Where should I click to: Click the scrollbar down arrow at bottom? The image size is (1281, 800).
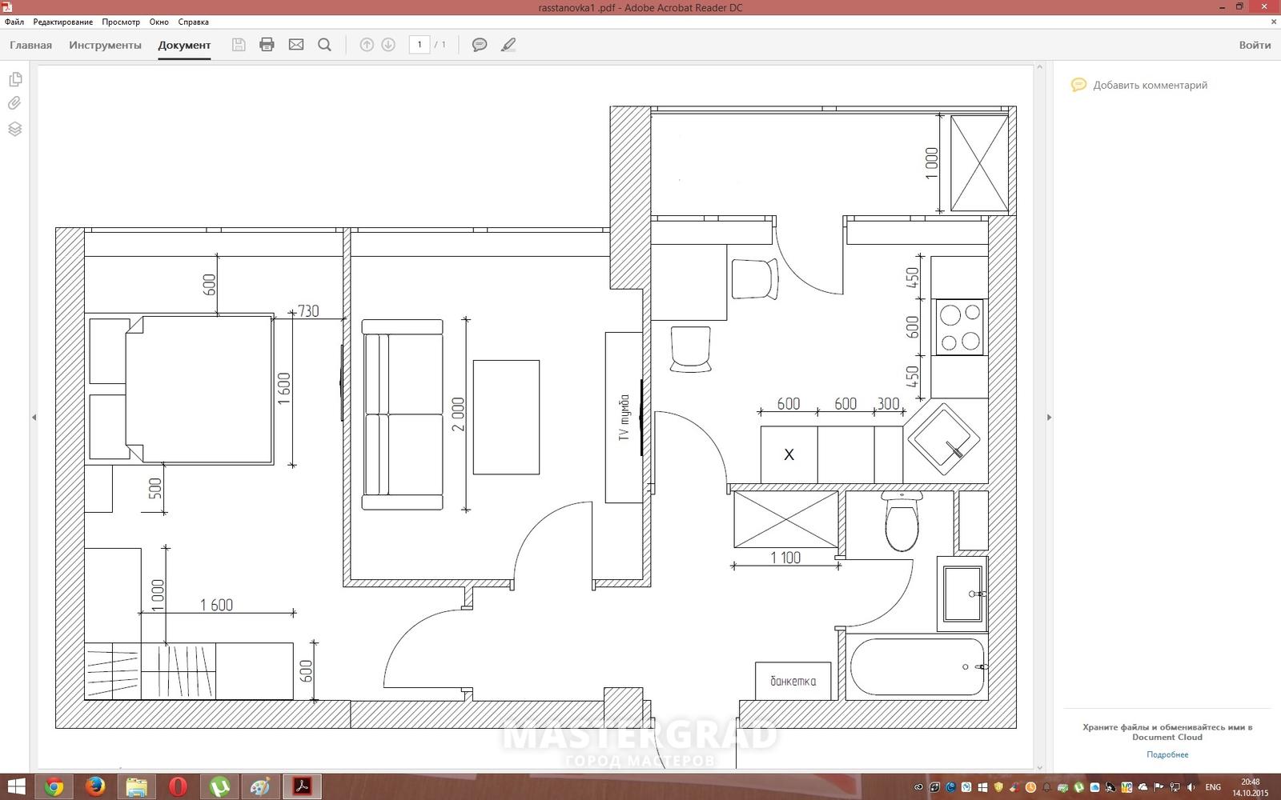coord(1040,767)
